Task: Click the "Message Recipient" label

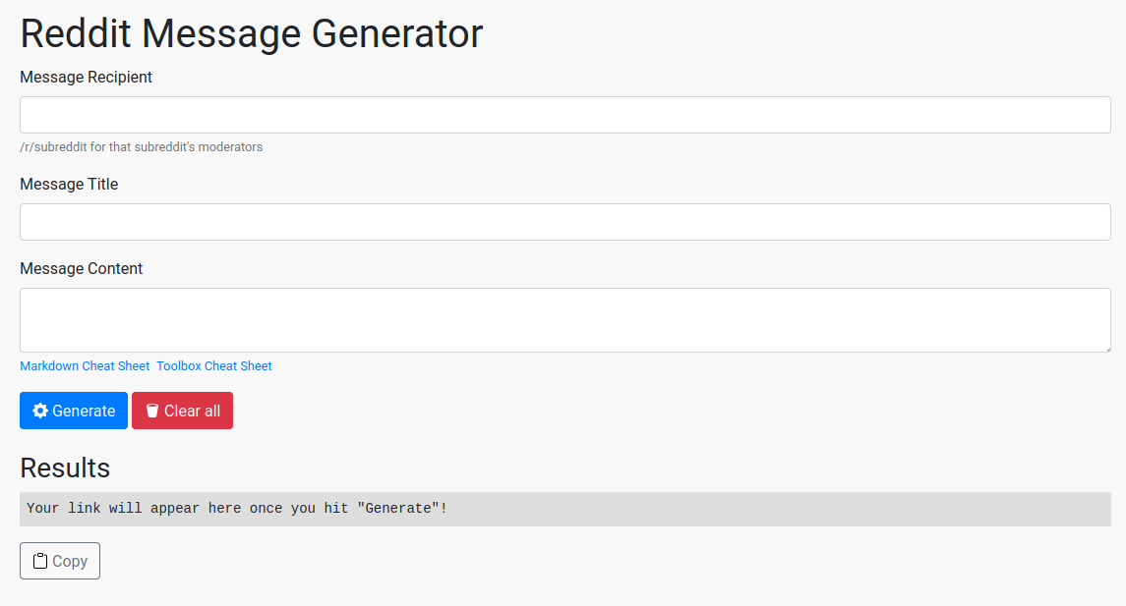Action: pyautogui.click(x=86, y=77)
